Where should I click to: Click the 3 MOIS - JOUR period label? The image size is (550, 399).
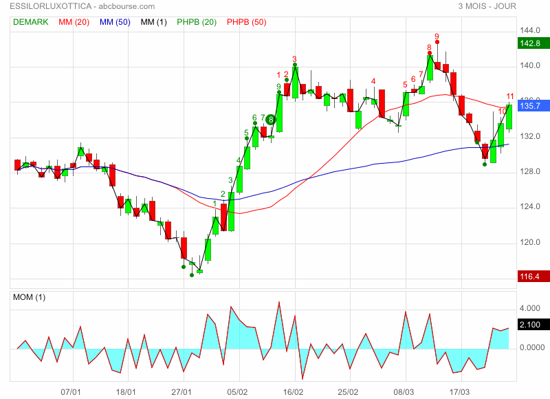tap(487, 6)
